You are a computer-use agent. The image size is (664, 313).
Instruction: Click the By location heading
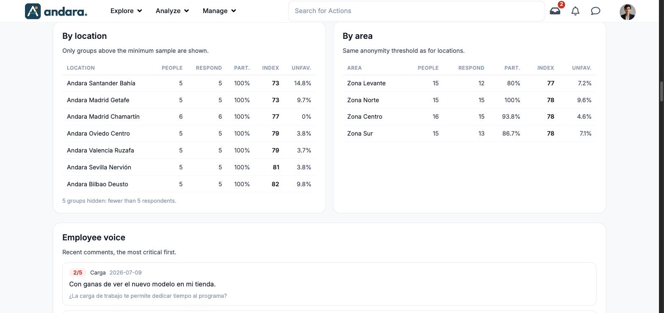(x=84, y=36)
